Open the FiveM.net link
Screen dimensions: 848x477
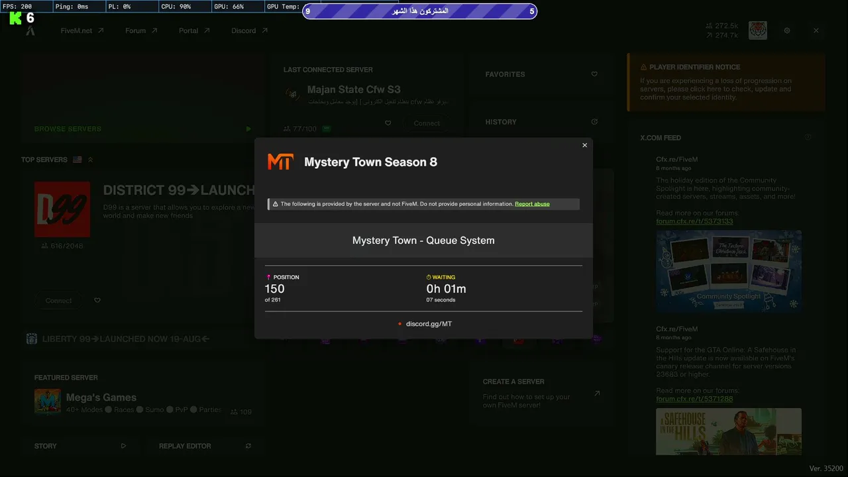[x=82, y=30]
